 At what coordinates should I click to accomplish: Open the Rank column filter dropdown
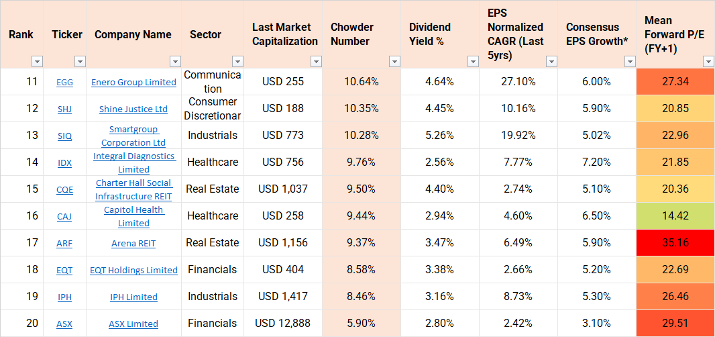click(x=37, y=62)
